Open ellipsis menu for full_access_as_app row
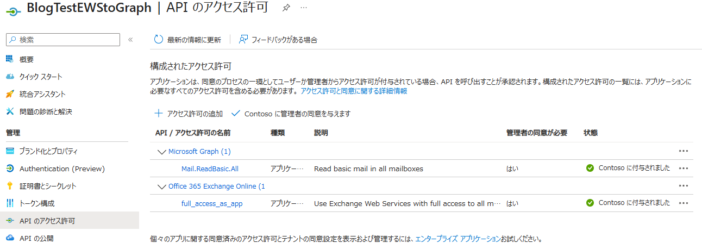The height and width of the screenshot is (249, 702). coord(684,203)
